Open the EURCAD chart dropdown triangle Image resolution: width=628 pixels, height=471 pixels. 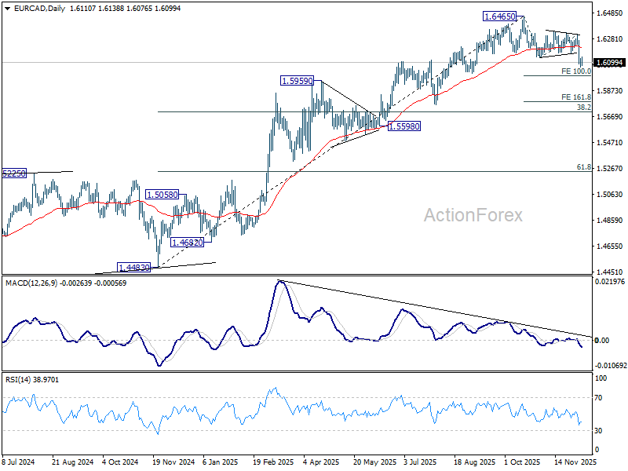(8, 9)
